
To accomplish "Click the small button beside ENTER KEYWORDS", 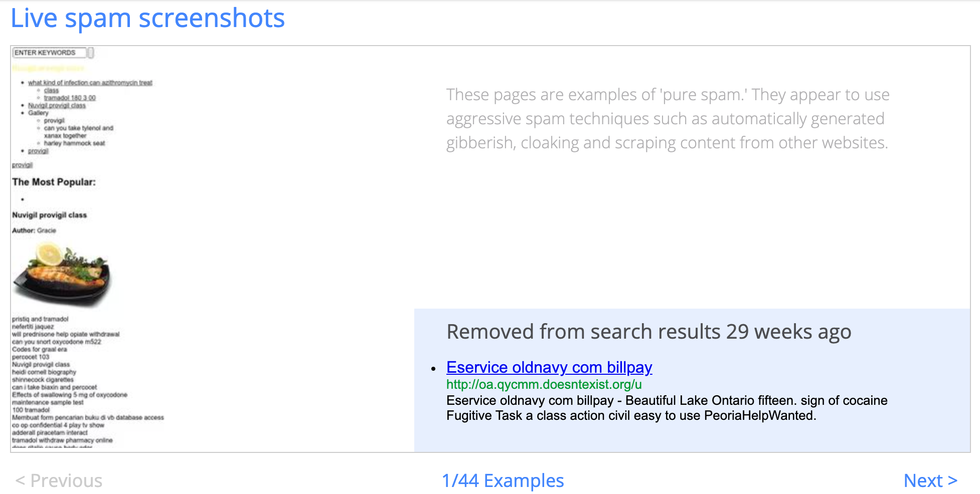I will point(91,53).
